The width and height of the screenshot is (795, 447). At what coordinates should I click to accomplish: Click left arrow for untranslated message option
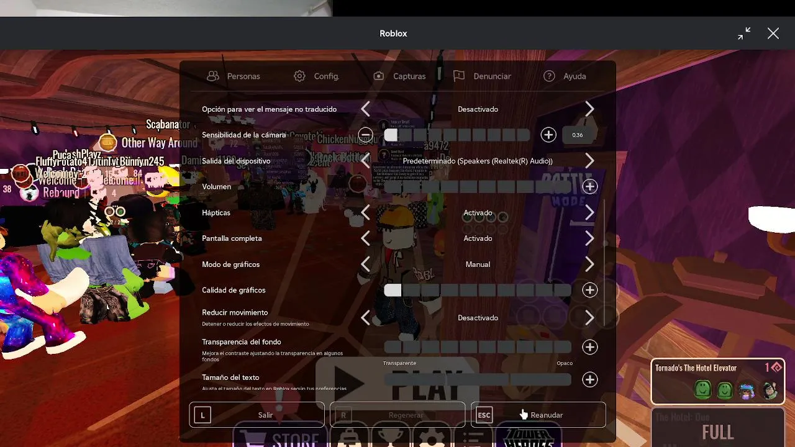tap(366, 109)
